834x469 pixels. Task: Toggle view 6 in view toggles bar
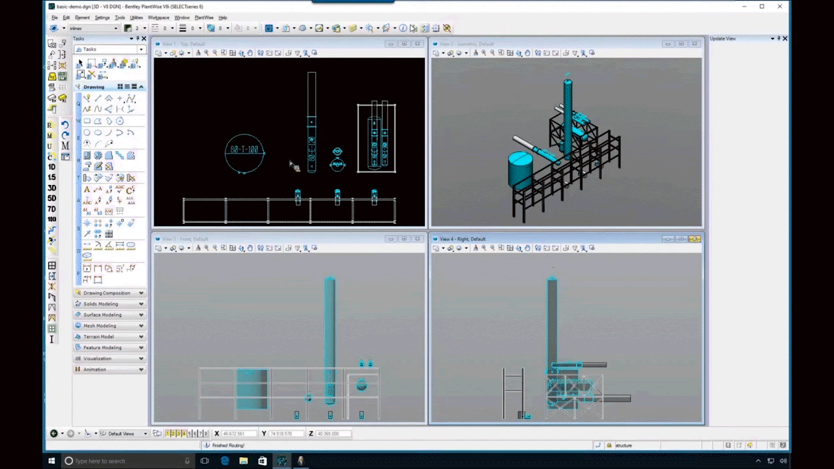[x=195, y=434]
